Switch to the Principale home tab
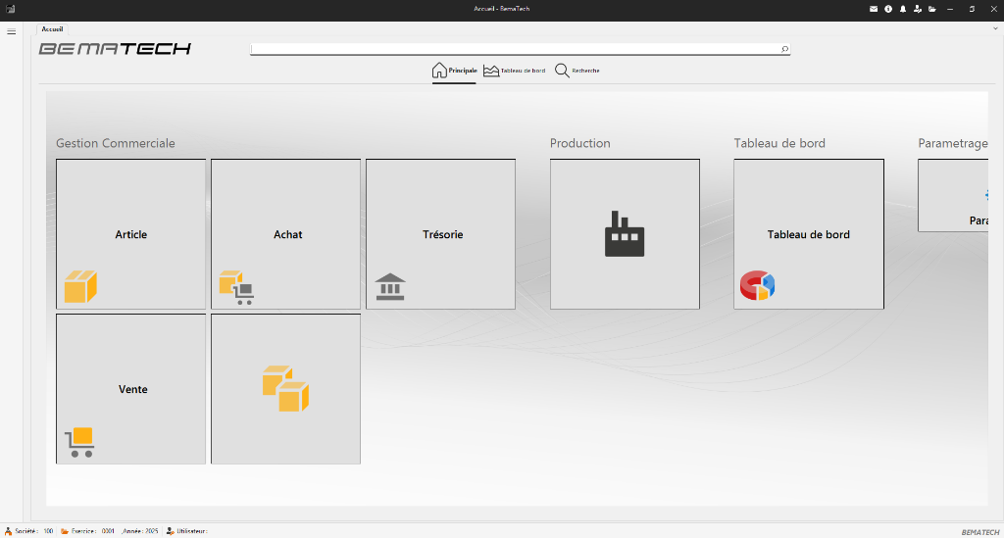The width and height of the screenshot is (1004, 538). [x=454, y=71]
